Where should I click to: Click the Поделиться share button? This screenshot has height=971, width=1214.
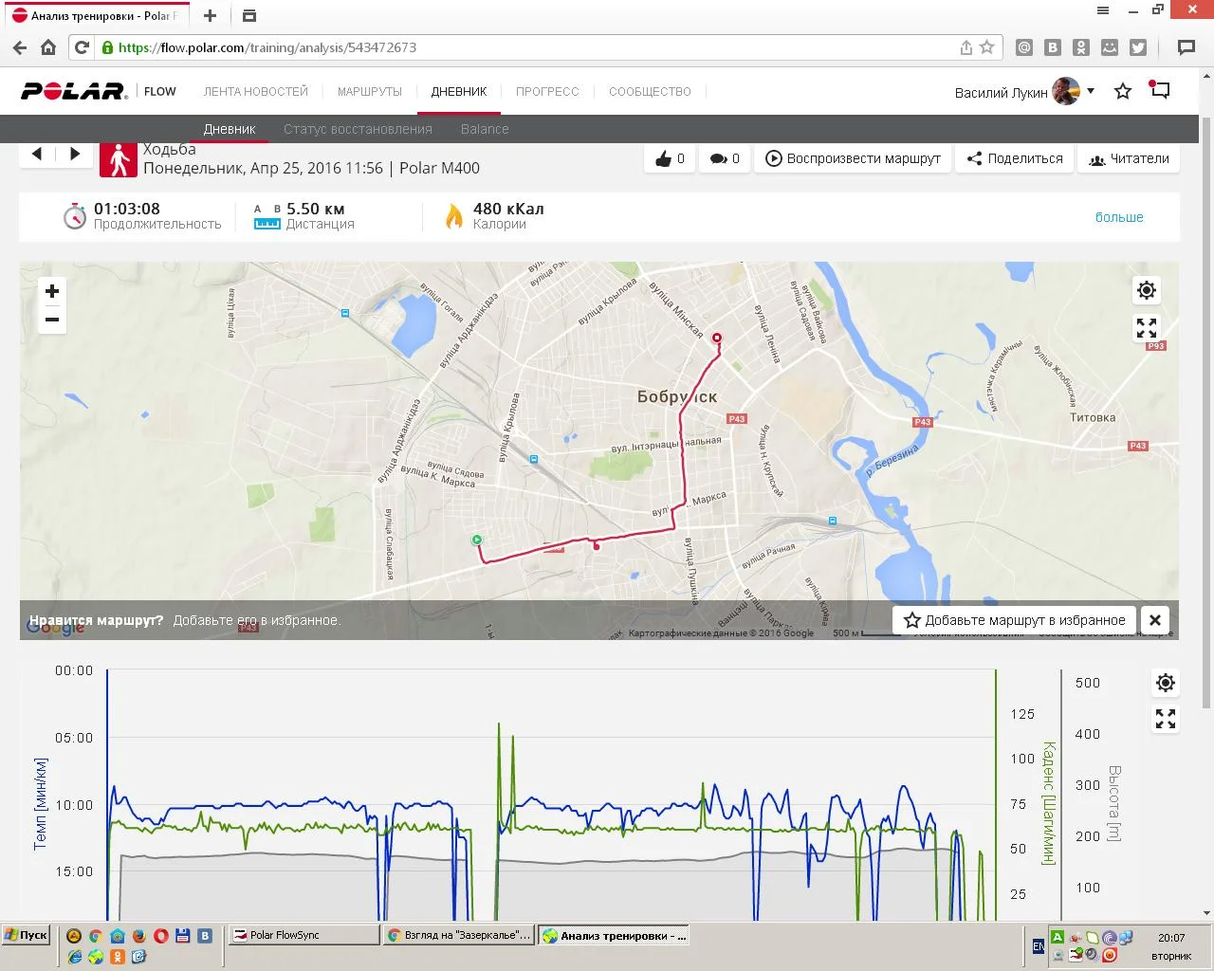1015,158
